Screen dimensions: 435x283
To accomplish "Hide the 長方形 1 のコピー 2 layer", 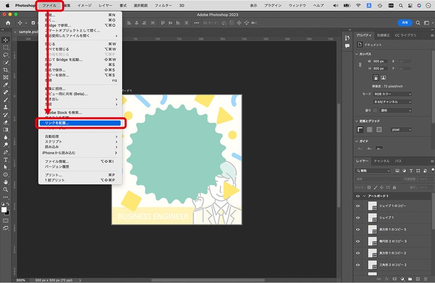I will (x=358, y=253).
